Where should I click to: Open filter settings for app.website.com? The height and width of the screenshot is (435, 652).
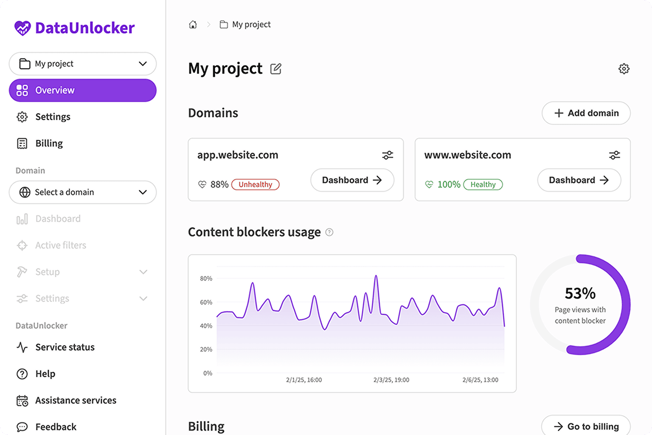[388, 155]
